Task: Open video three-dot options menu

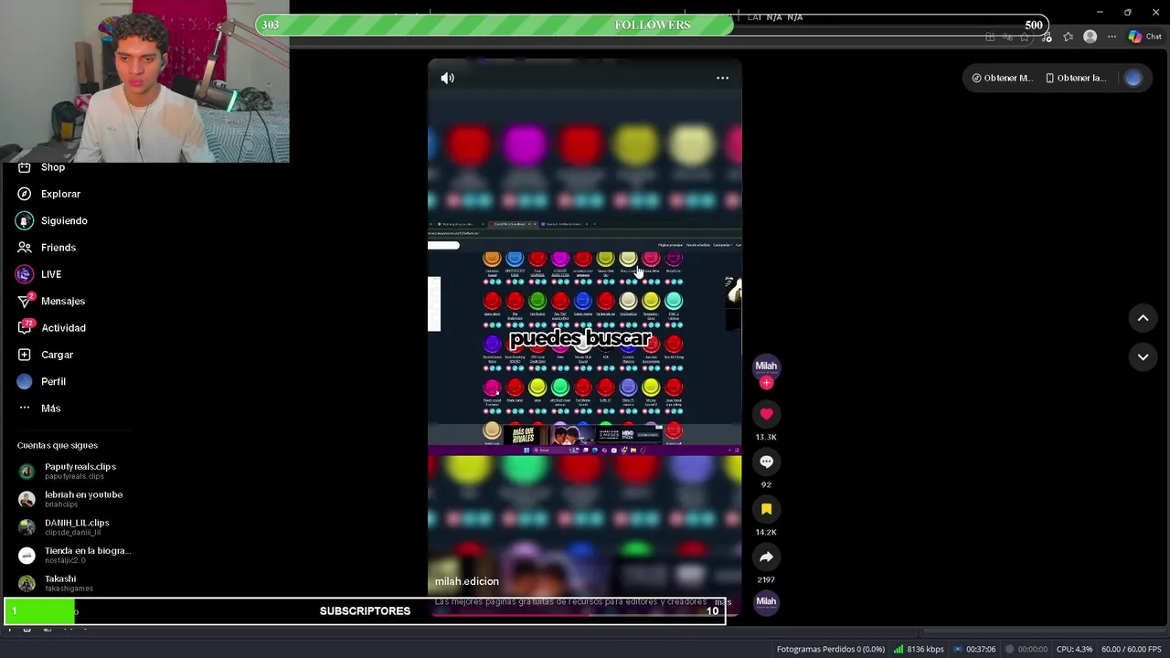Action: pyautogui.click(x=722, y=78)
